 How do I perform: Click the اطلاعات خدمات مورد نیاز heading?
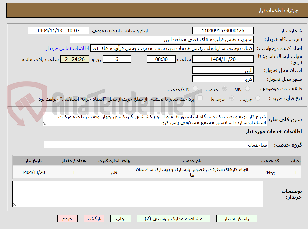tap(274, 131)
